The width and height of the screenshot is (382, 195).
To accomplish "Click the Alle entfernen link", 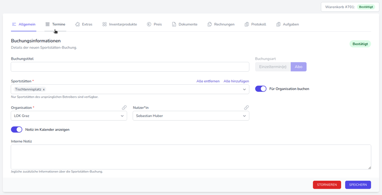I will click(208, 81).
